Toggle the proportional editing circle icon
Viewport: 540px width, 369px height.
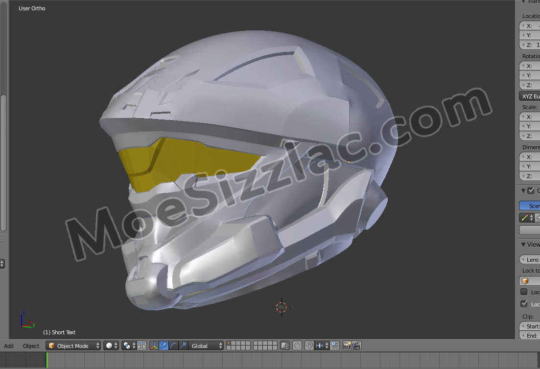[x=297, y=346]
